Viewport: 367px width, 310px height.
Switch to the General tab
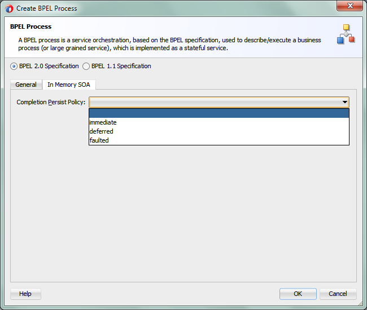coord(26,85)
